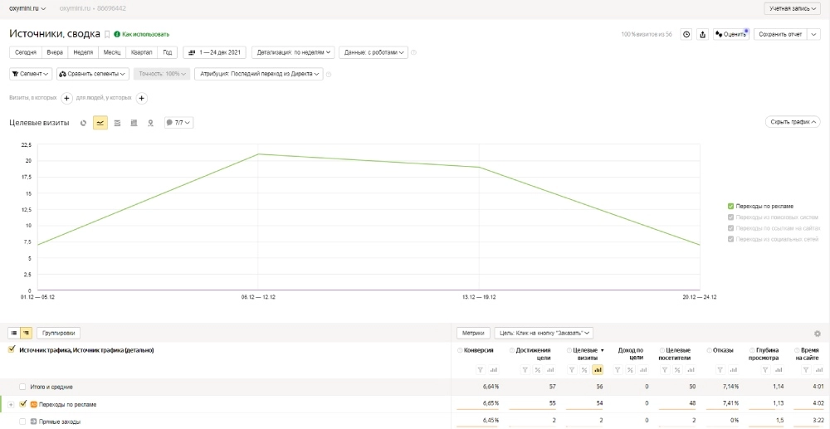The image size is (830, 429).
Task: Add a condition for Визиты, в которых
Action: (x=66, y=98)
